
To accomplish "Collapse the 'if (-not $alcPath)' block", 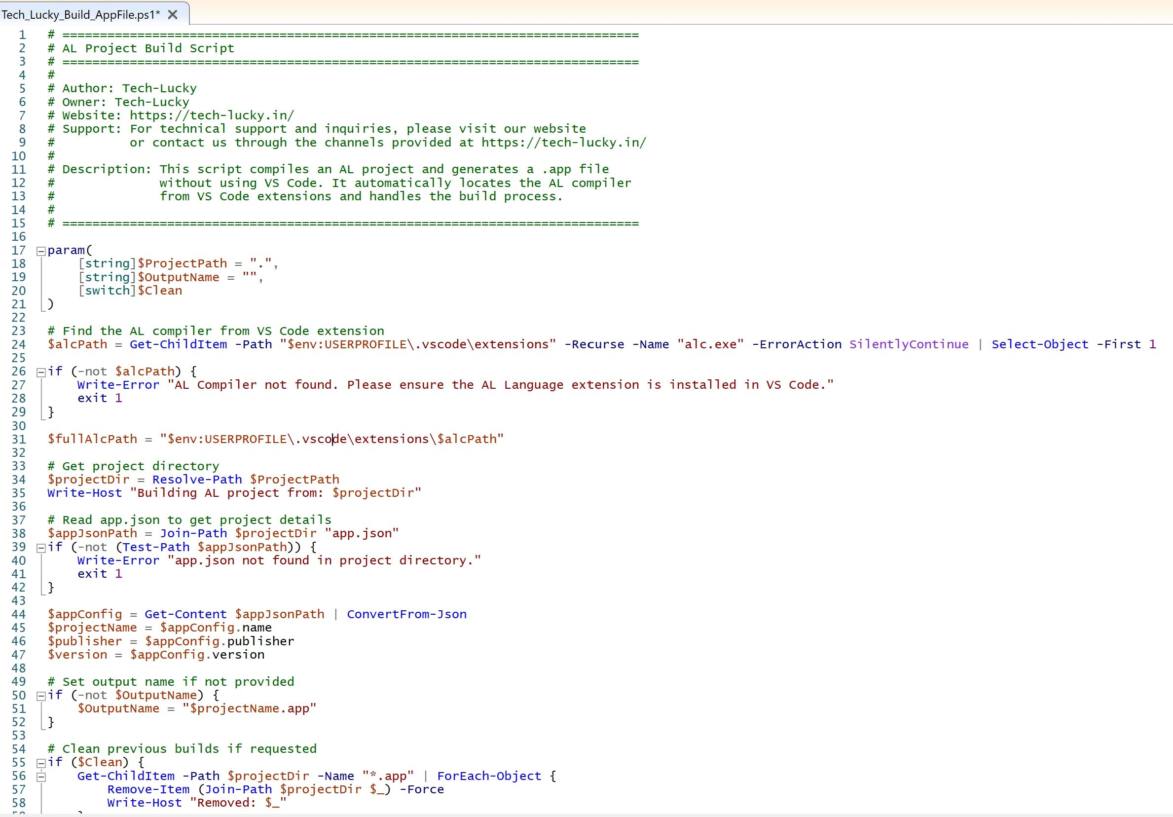I will coord(41,372).
